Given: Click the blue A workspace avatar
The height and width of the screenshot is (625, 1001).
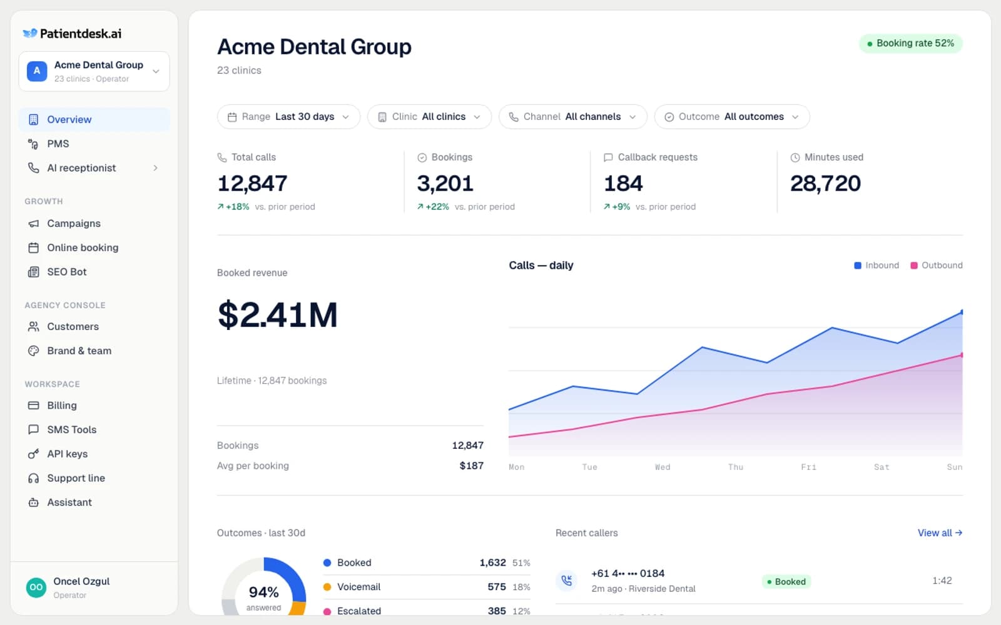Looking at the screenshot, I should 37,71.
